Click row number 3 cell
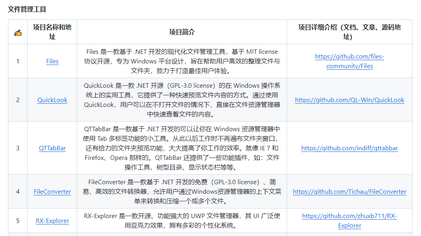 [x=18, y=148]
